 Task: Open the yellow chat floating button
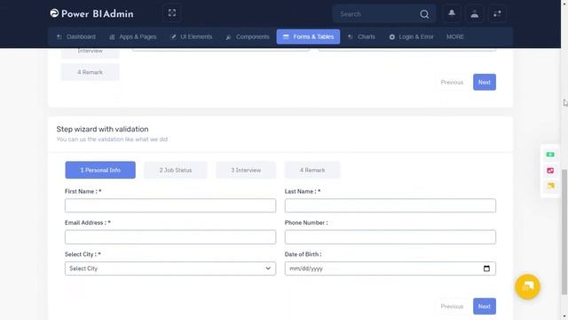(527, 286)
